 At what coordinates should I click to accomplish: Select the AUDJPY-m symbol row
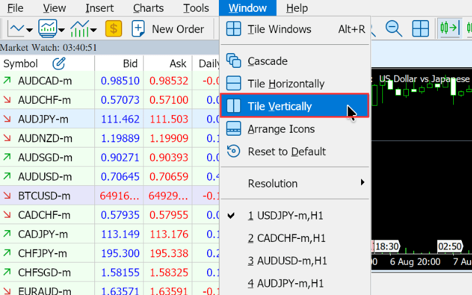(110, 119)
